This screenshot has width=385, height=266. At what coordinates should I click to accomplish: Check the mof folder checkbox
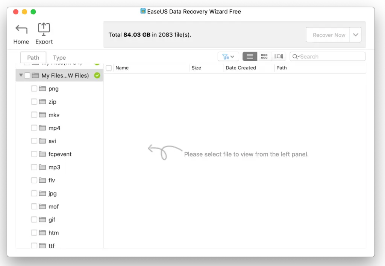click(34, 206)
